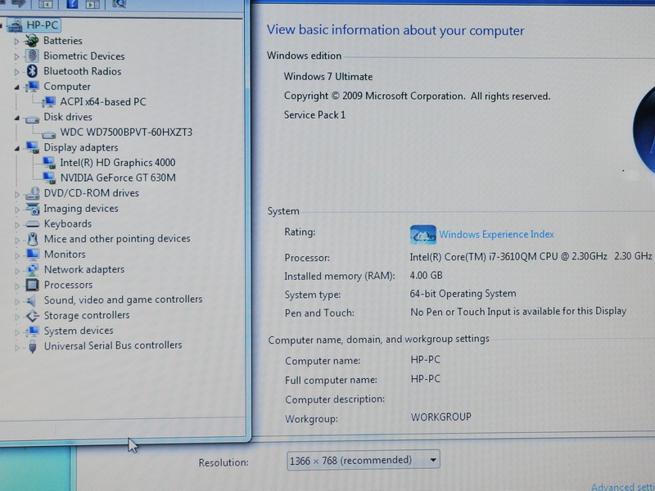Click the Processors chip icon
This screenshot has width=655, height=491.
click(33, 285)
